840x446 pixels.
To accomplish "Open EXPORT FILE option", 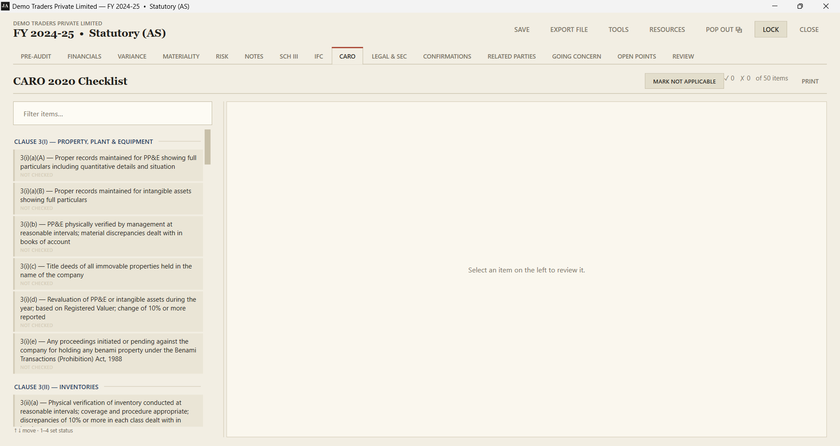I will [569, 29].
